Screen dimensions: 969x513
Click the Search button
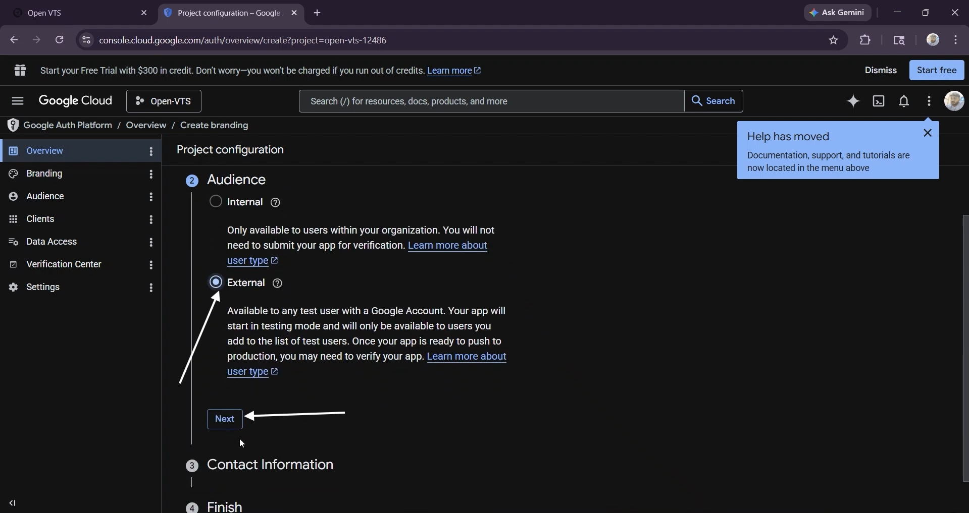713,101
